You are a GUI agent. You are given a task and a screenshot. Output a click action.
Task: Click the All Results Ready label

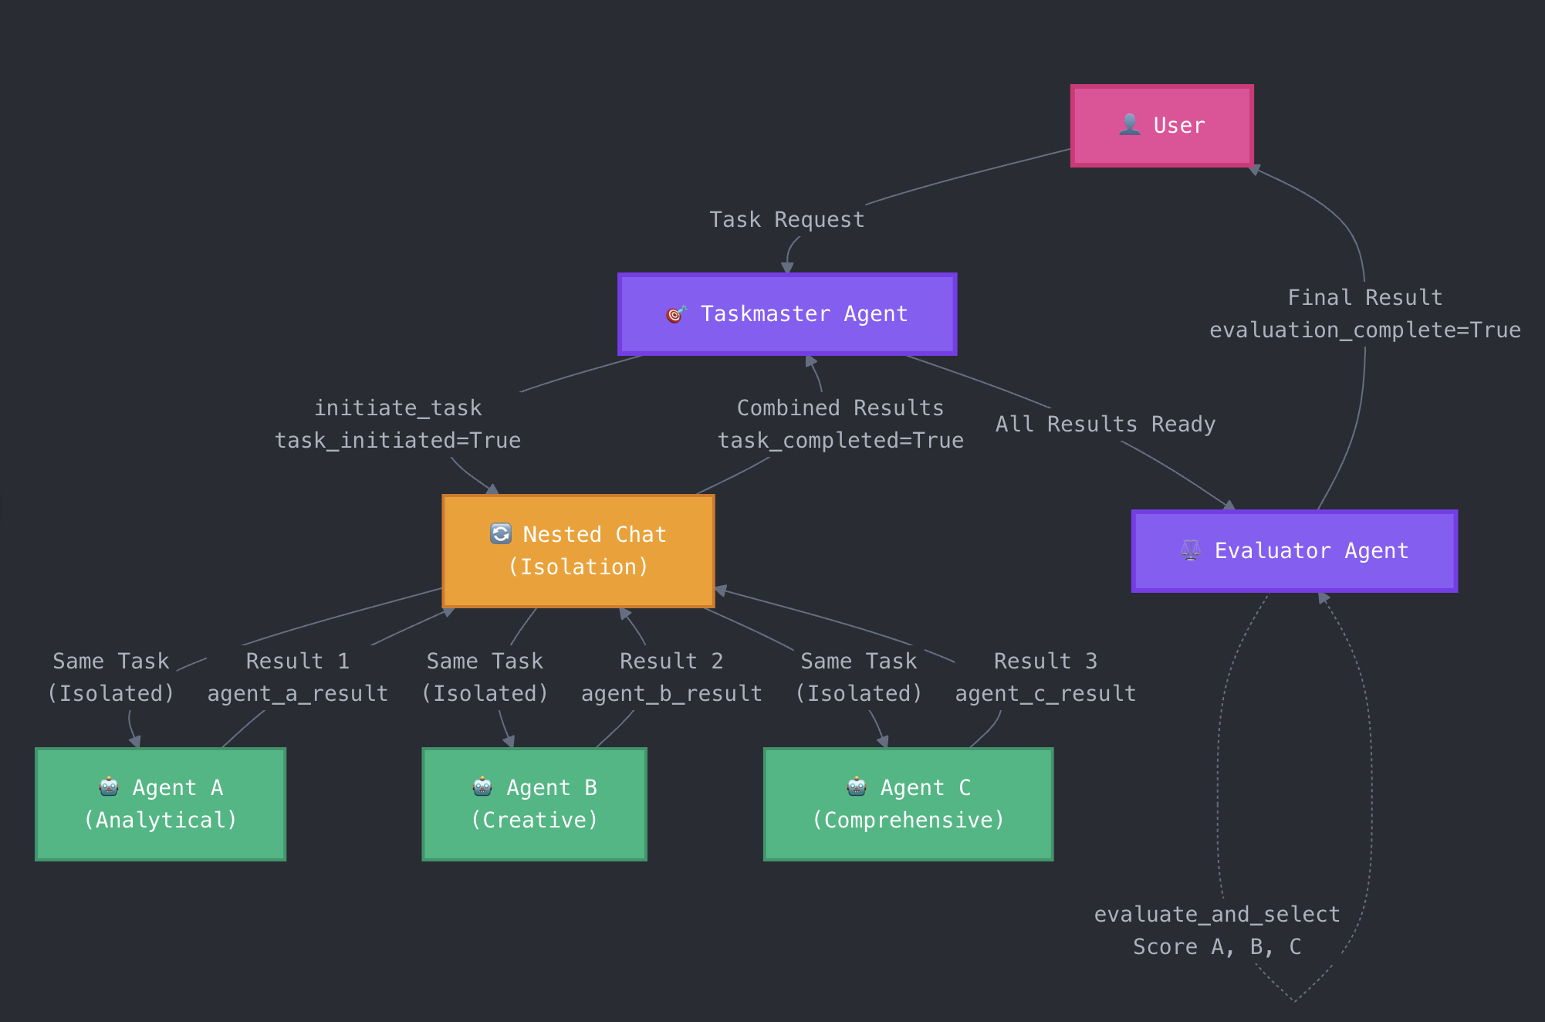tap(1105, 424)
